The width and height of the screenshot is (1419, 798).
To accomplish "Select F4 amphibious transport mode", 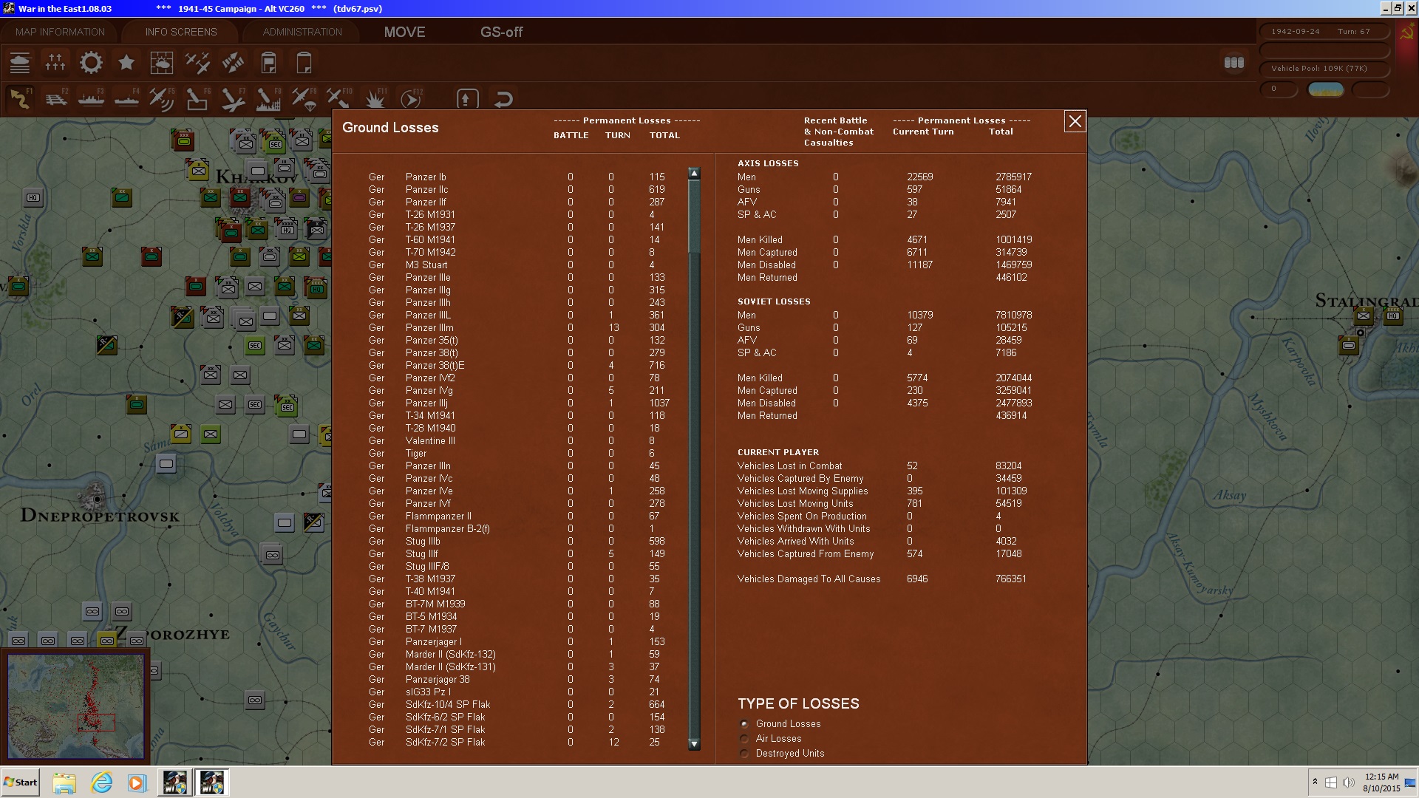I will coord(126,98).
